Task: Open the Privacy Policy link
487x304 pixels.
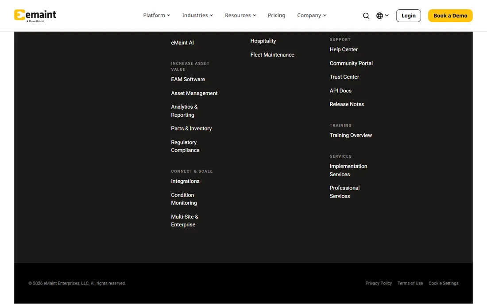Action: point(379,283)
